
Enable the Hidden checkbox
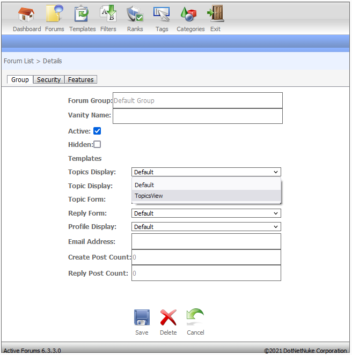click(97, 144)
